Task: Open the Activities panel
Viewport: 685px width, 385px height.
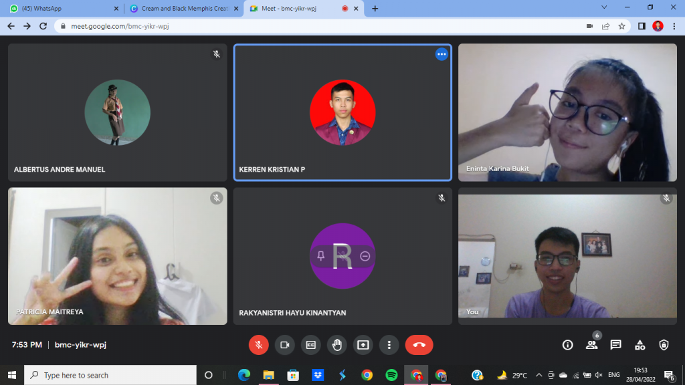Action: (x=640, y=345)
